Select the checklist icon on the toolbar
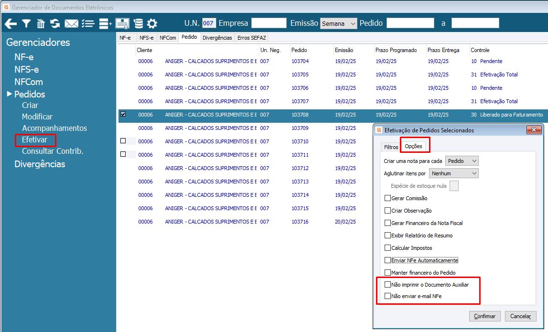Screen dimensions: 548x332 click(88, 23)
